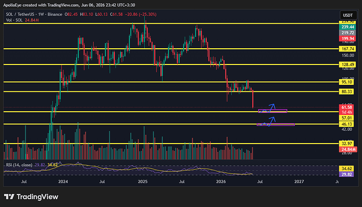Click the 239.44 green price label
362x207 pixels.
[x=348, y=27]
